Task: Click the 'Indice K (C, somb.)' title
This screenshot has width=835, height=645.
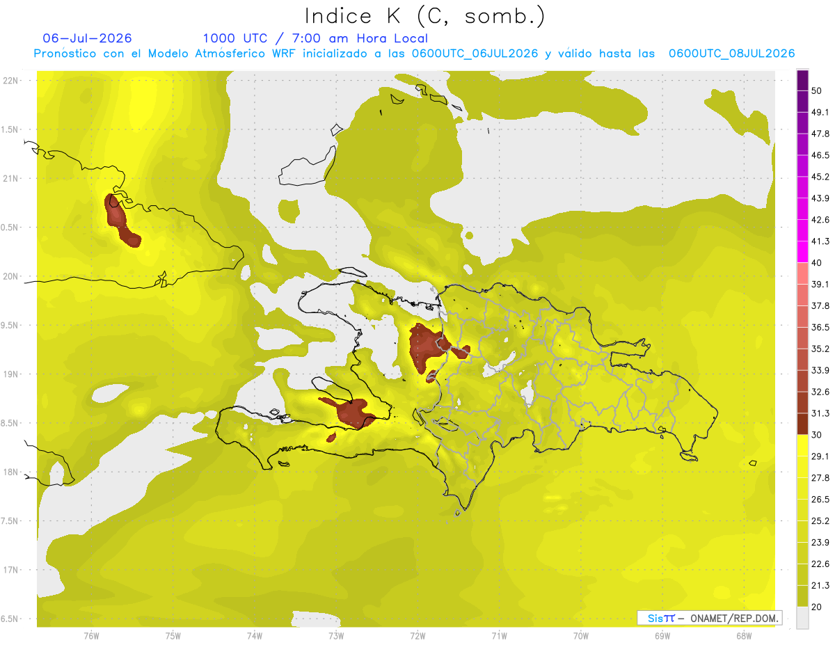Action: [x=424, y=15]
